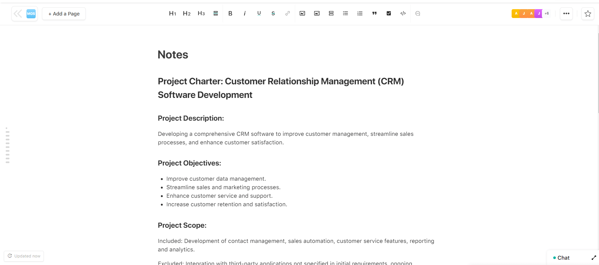The height and width of the screenshot is (265, 599).
Task: Open the MGS workspace icon
Action: tap(31, 14)
